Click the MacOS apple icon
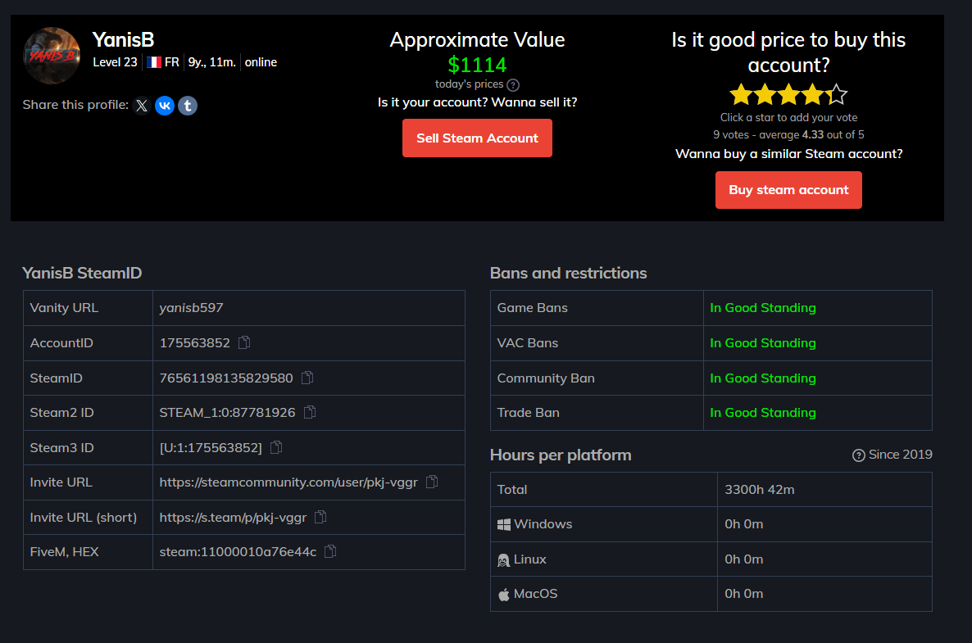The width and height of the screenshot is (972, 643). click(x=504, y=595)
